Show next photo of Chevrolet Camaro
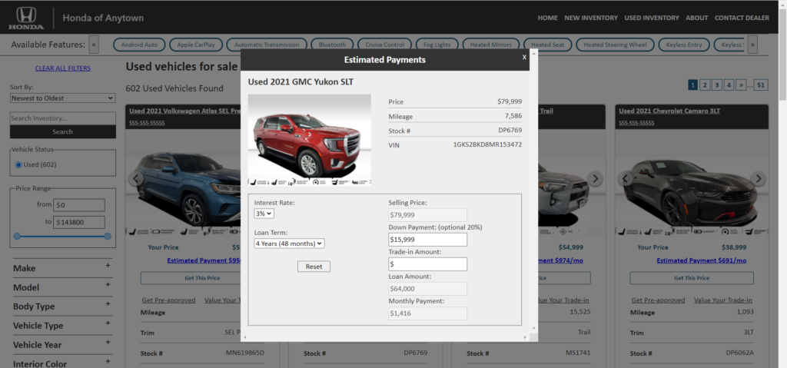The width and height of the screenshot is (787, 368). click(x=758, y=179)
